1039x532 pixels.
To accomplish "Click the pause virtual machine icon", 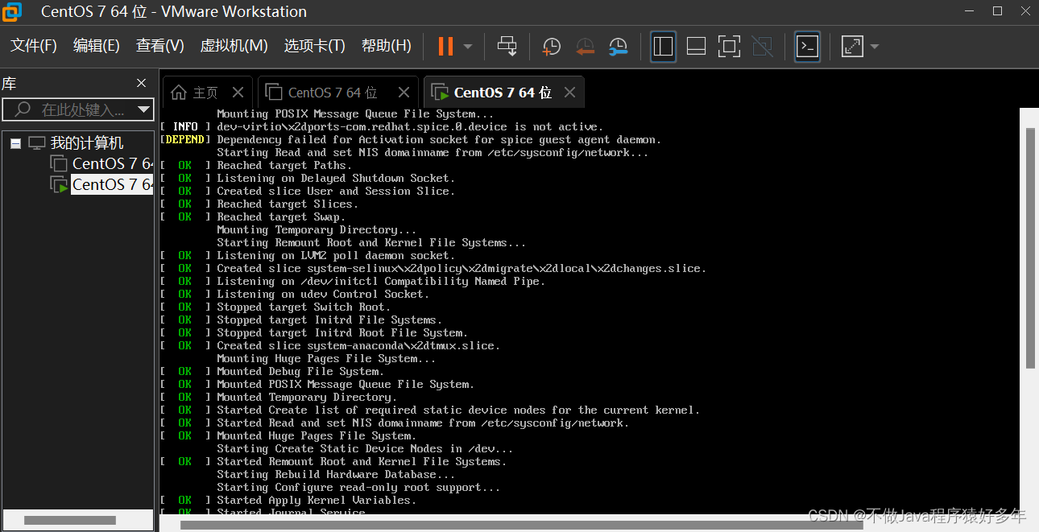I will tap(445, 46).
